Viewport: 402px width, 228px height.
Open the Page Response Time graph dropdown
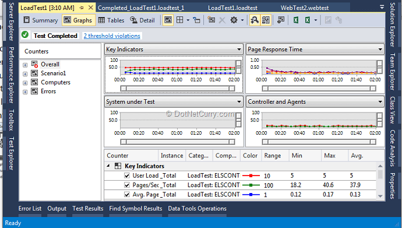coord(380,49)
